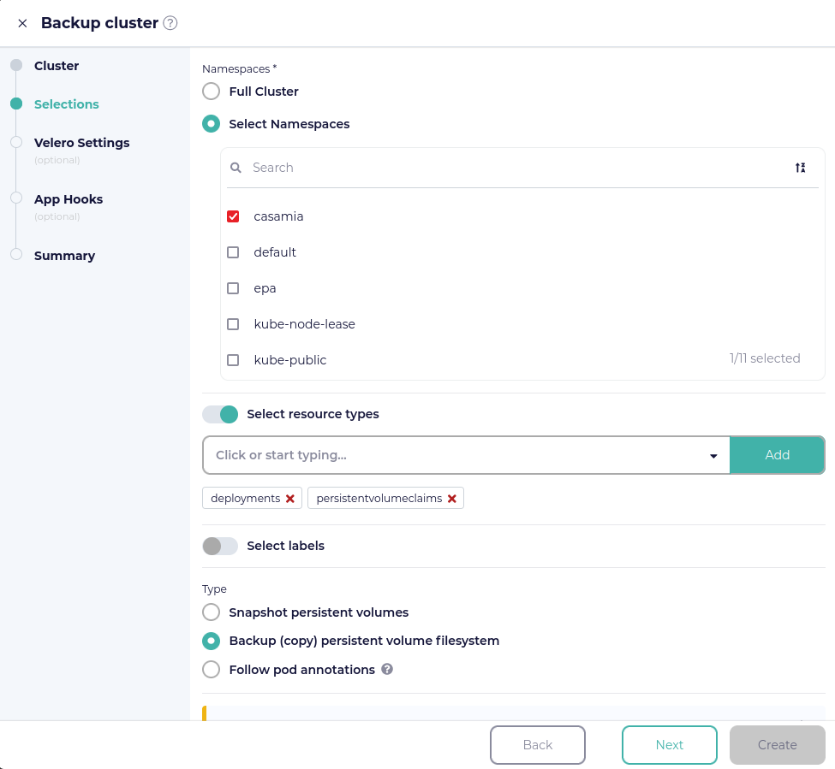The image size is (835, 769).
Task: Open the resource types dropdown arrow
Action: [713, 456]
